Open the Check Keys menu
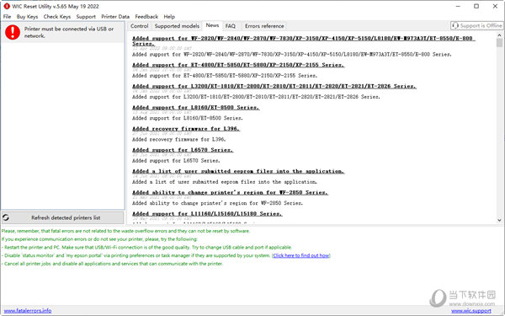The image size is (505, 316). [57, 17]
